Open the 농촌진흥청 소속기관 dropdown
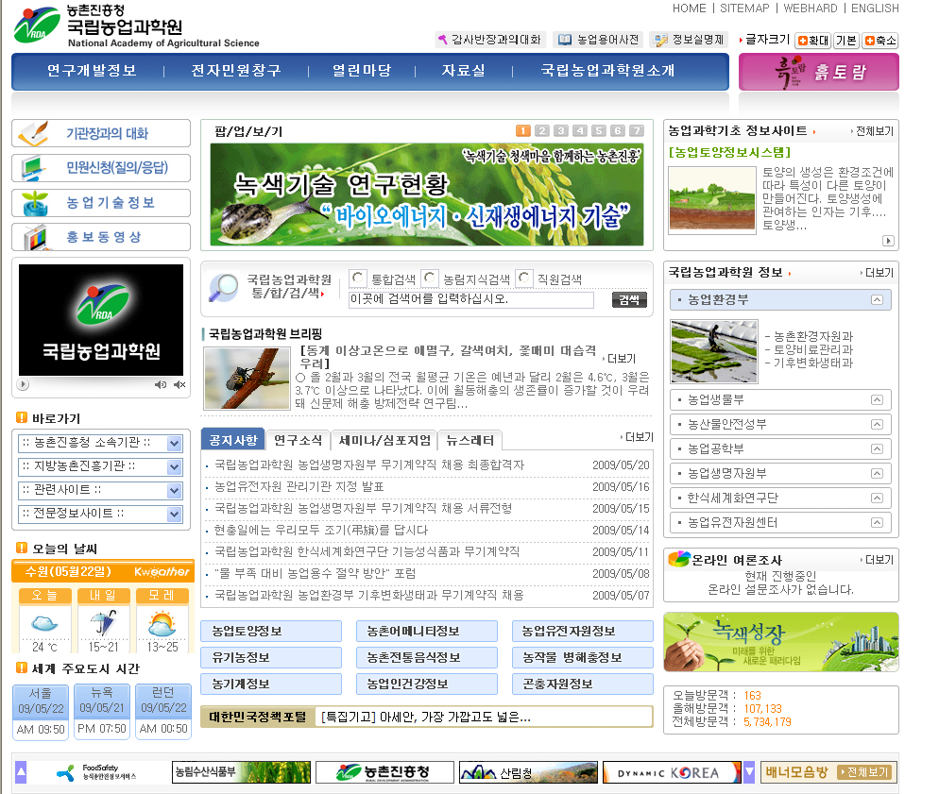Viewport: 939px width, 794px height. 174,443
